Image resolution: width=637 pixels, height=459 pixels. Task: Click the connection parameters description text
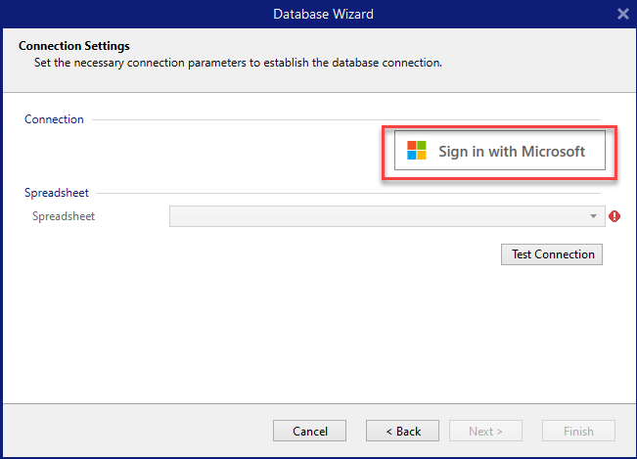tap(232, 62)
